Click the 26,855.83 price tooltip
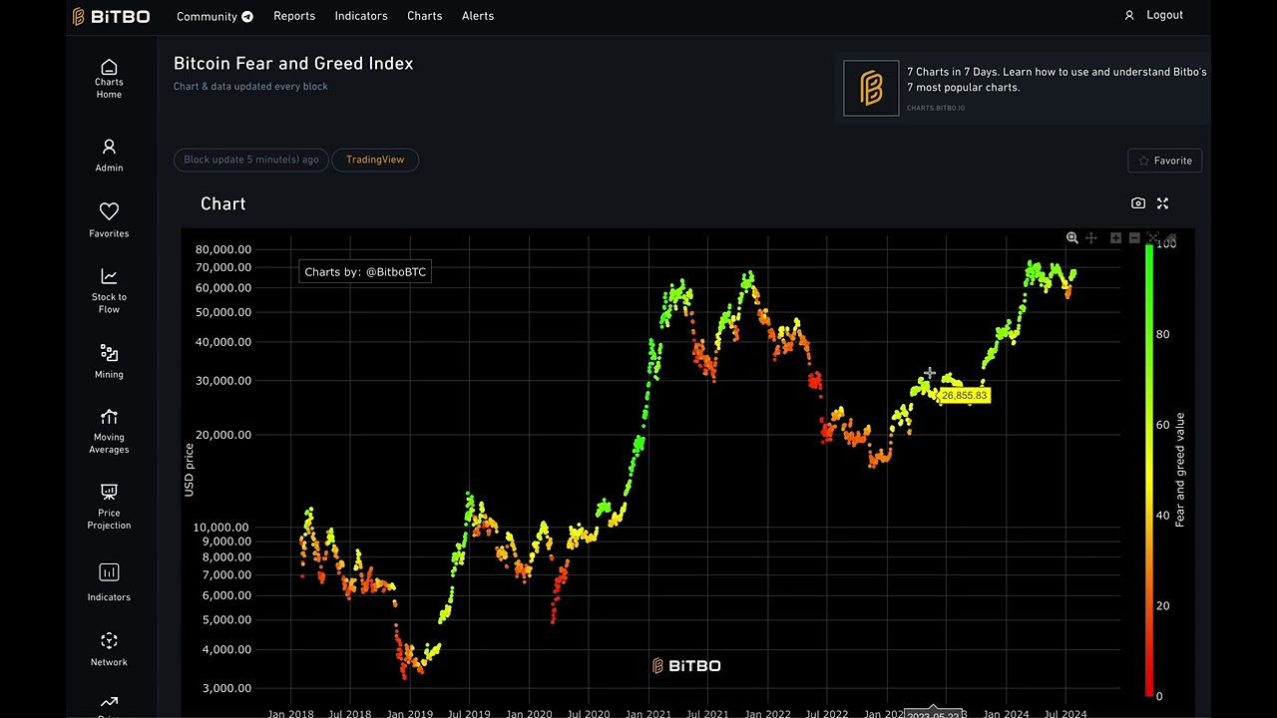This screenshot has height=718, width=1277. (x=964, y=396)
